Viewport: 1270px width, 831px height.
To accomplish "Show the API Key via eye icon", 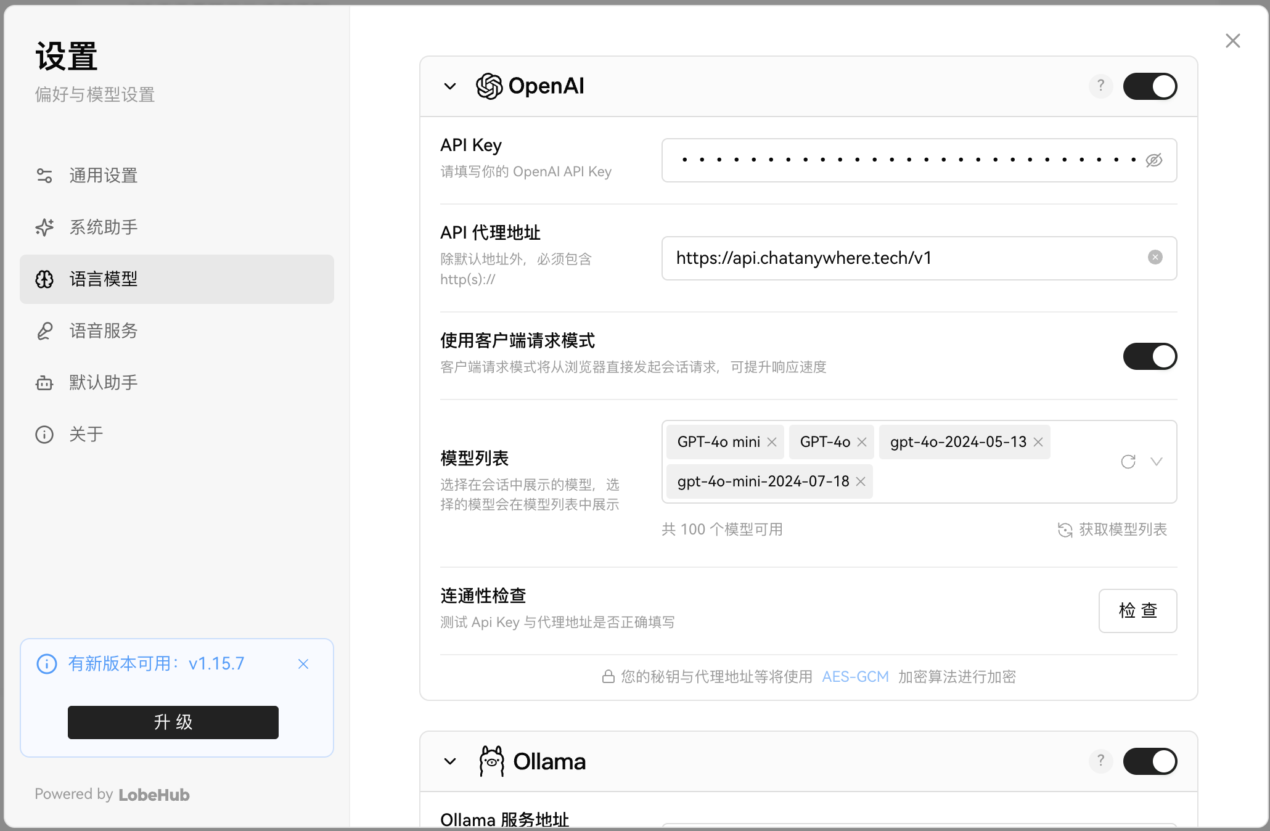I will tap(1154, 160).
